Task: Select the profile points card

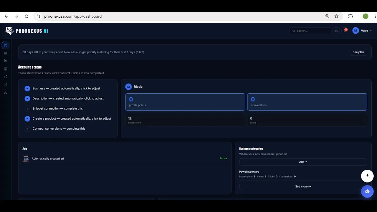Action: pyautogui.click(x=185, y=102)
